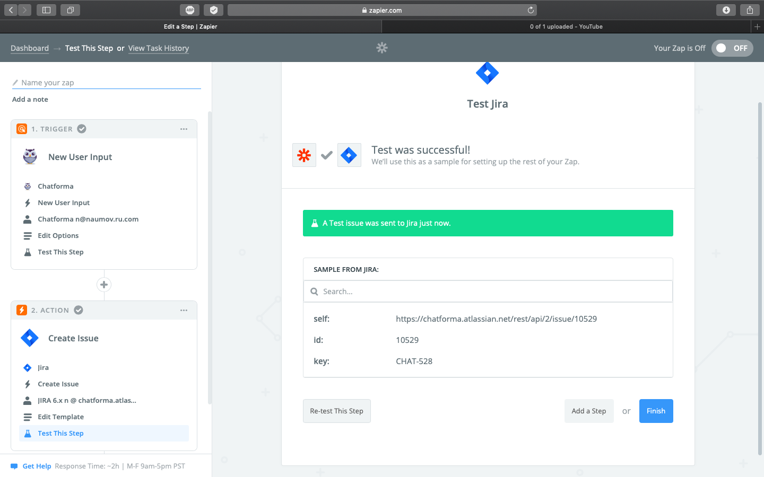Image resolution: width=764 pixels, height=477 pixels.
Task: Click the orange trigger step icon
Action: click(x=22, y=129)
